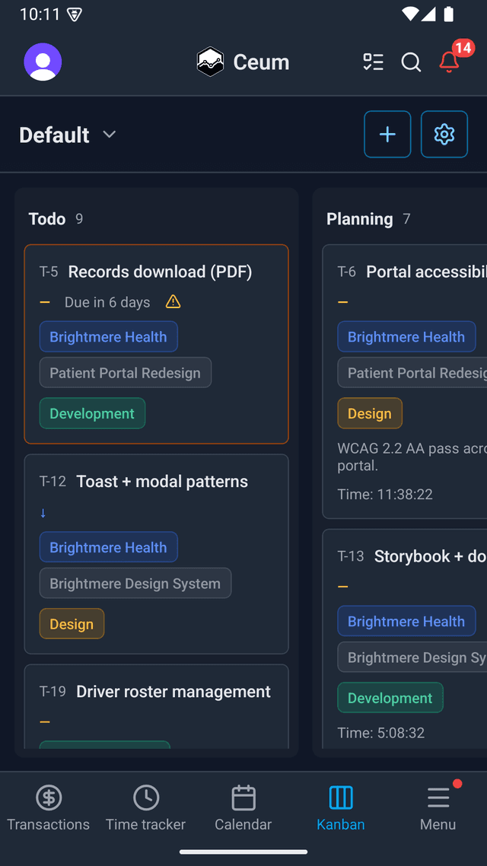Tap the Ceum logo icon
This screenshot has height=866, width=487.
tap(210, 62)
